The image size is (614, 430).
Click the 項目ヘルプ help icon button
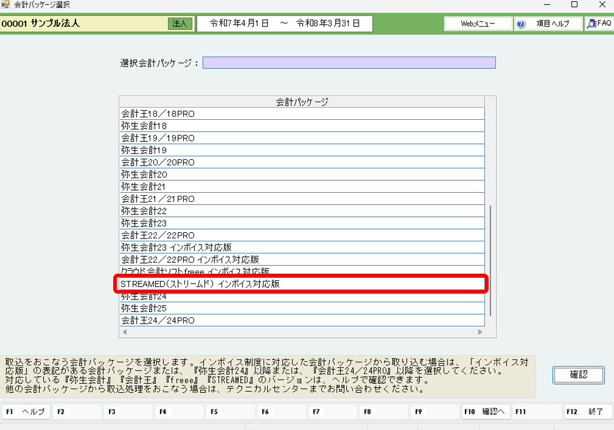(x=521, y=24)
